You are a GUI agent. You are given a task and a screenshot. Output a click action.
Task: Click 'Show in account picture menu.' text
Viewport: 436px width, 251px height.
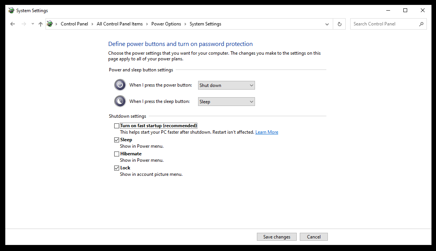[151, 174]
